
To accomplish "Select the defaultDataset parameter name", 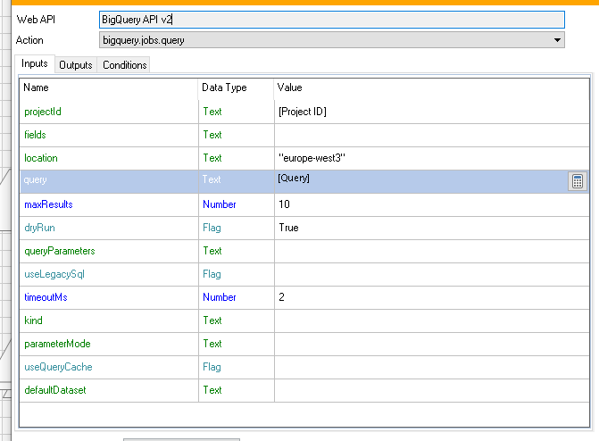I will (x=54, y=390).
